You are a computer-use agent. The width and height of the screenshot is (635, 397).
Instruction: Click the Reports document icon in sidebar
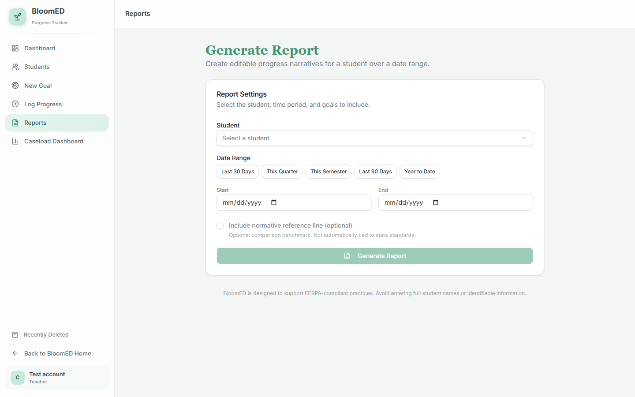(x=15, y=123)
